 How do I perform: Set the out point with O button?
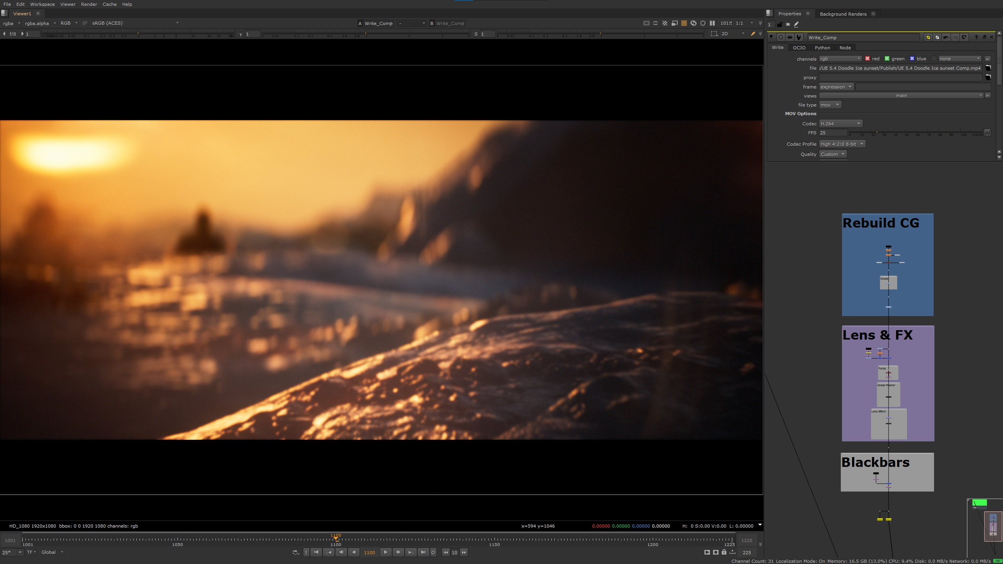coord(433,552)
